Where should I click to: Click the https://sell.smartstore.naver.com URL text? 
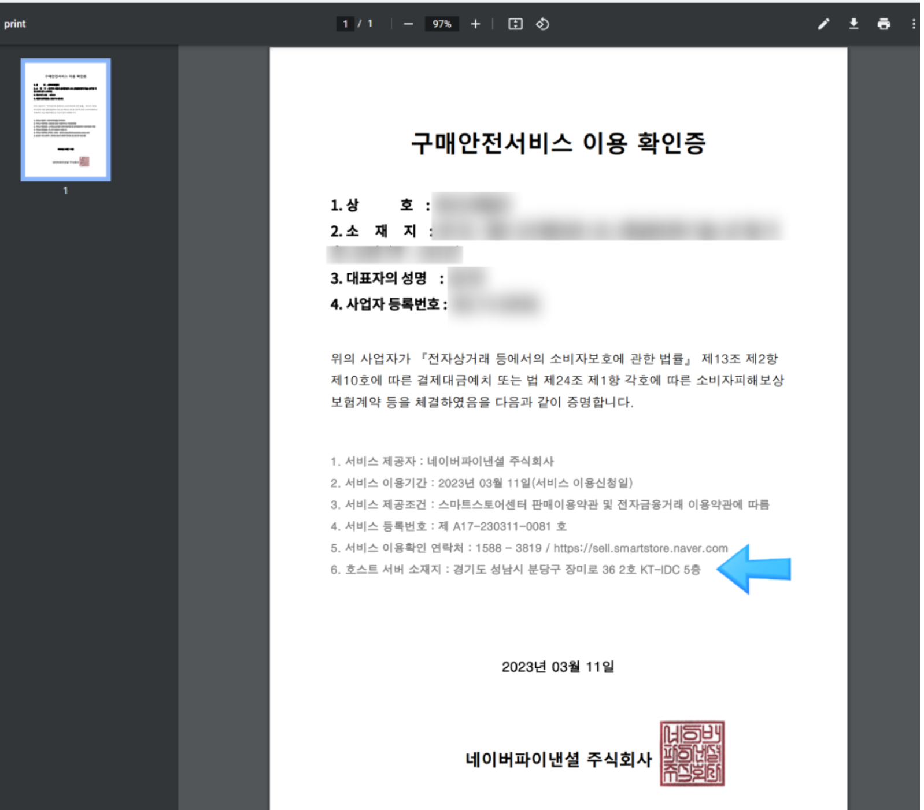pyautogui.click(x=641, y=548)
